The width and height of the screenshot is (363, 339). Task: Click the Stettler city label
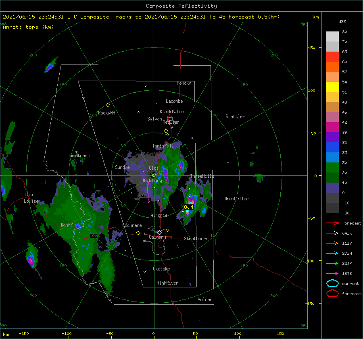tap(235, 116)
